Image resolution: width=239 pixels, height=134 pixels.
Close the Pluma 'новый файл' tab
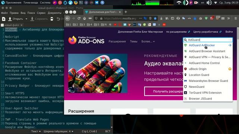coord(22,25)
